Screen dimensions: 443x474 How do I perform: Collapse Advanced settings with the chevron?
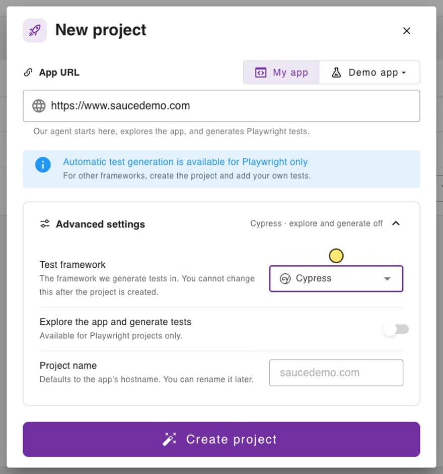pyautogui.click(x=396, y=223)
